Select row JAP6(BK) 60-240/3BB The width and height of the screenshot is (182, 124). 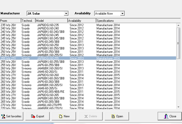(88, 32)
